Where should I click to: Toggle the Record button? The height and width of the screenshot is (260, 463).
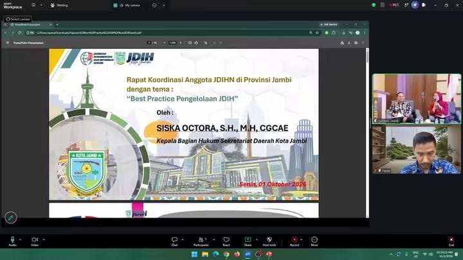[295, 241]
